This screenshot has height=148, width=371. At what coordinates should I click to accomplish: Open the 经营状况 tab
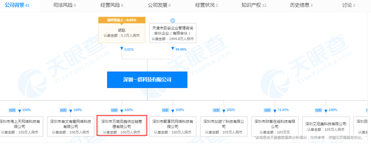tap(206, 5)
